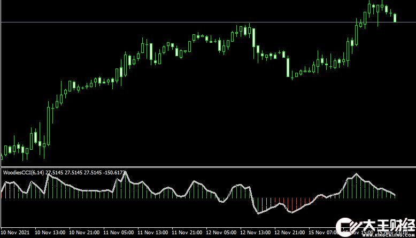The height and width of the screenshot is (238, 416).
Task: Click the '10 Nov 13:00' time label
Action: point(50,233)
